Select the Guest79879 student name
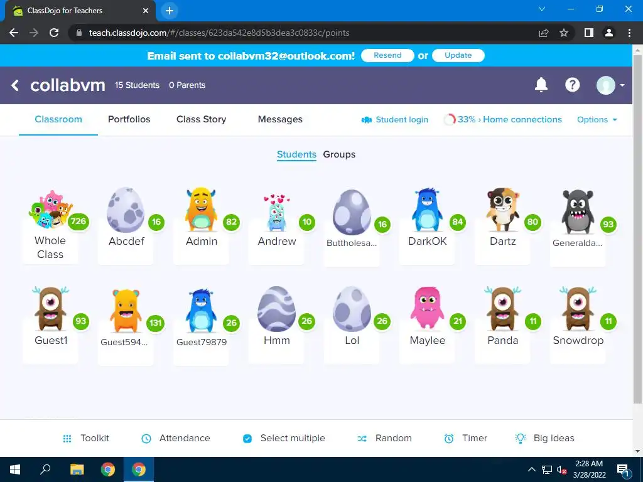The image size is (643, 482). pos(202,342)
